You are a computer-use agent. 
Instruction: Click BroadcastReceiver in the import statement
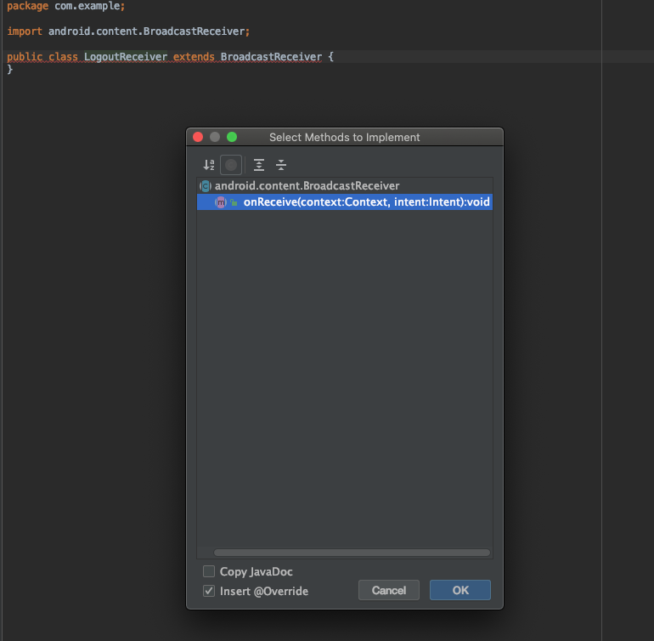194,31
